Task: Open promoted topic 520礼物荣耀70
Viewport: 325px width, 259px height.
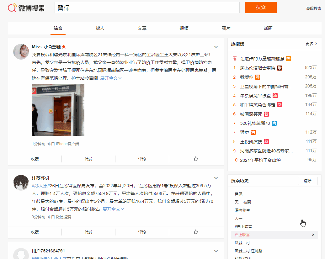Action: click(x=255, y=123)
